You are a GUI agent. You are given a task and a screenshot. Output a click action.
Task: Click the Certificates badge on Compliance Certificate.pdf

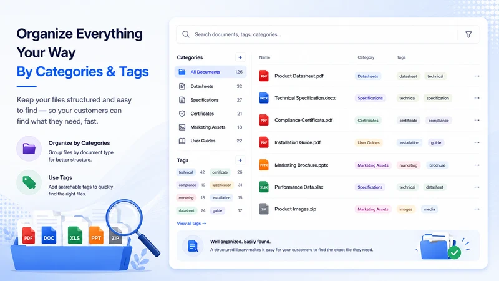pos(368,121)
